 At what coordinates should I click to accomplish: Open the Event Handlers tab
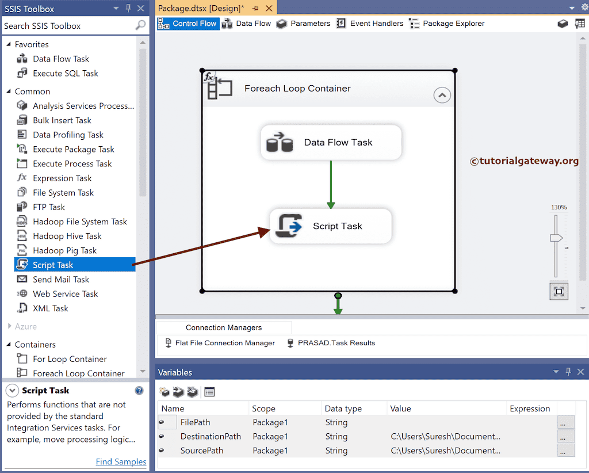pyautogui.click(x=376, y=24)
